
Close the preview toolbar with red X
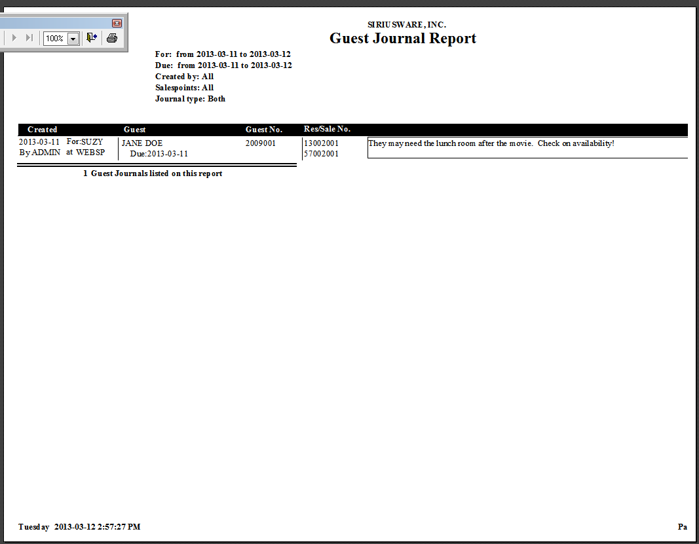pos(117,22)
